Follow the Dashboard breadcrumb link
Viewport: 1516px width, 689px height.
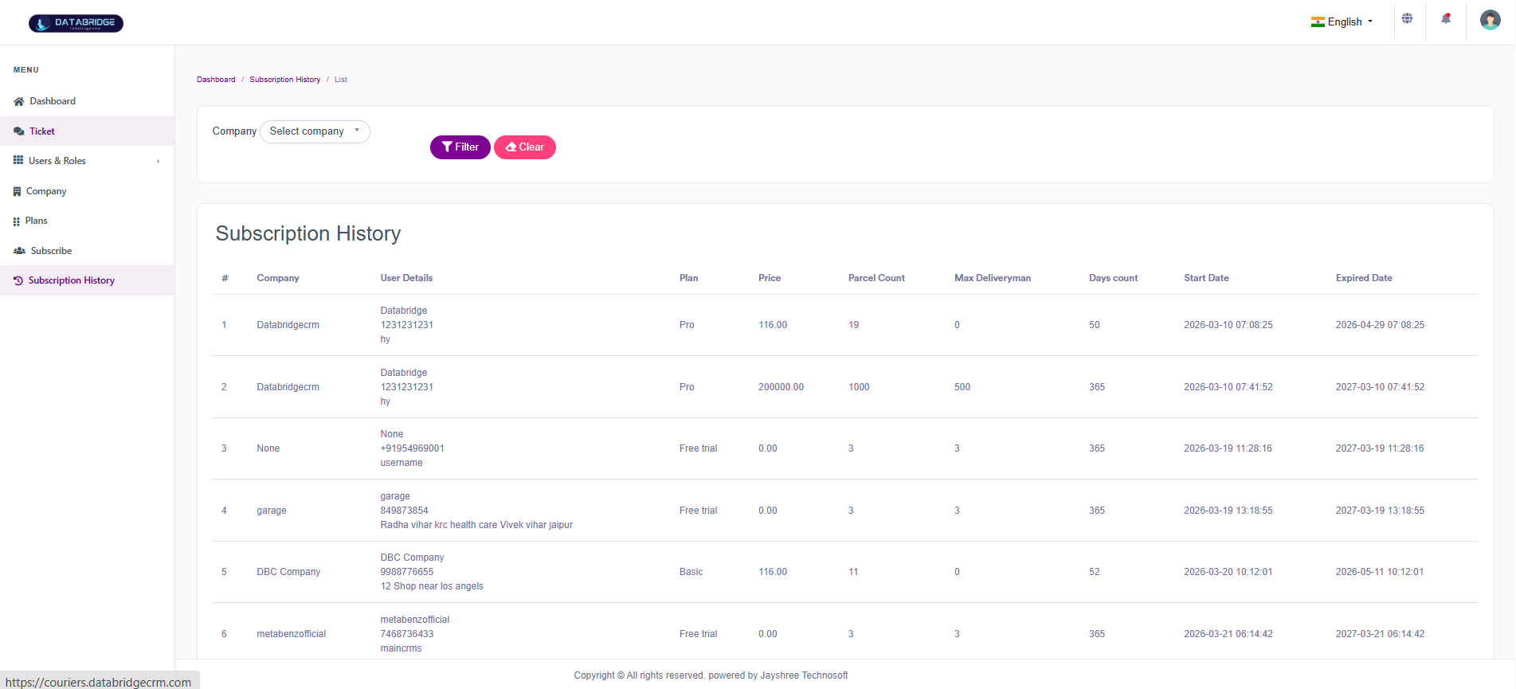(x=216, y=80)
